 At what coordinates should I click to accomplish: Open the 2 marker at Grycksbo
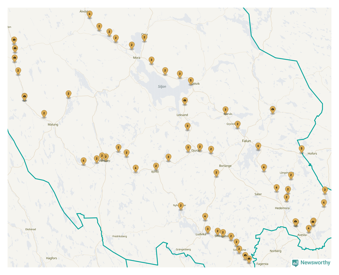click(x=237, y=124)
